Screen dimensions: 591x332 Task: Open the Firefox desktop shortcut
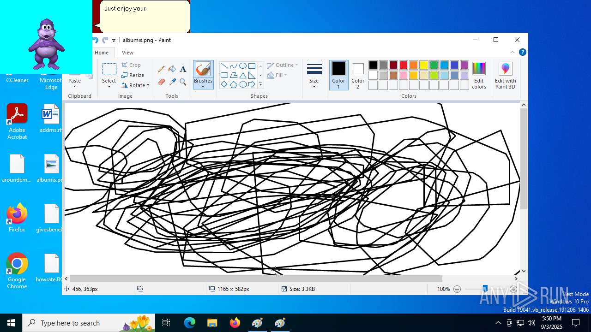[x=17, y=218]
